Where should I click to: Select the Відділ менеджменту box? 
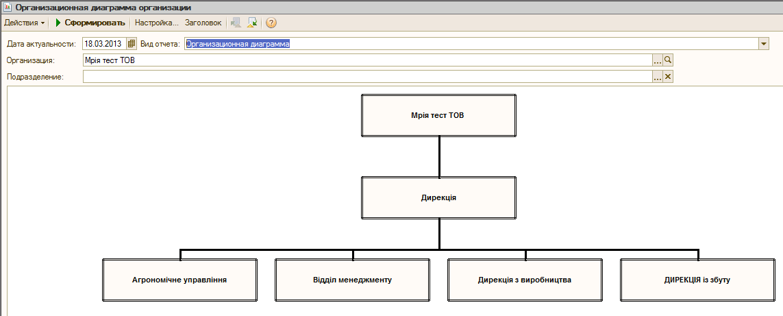click(352, 280)
